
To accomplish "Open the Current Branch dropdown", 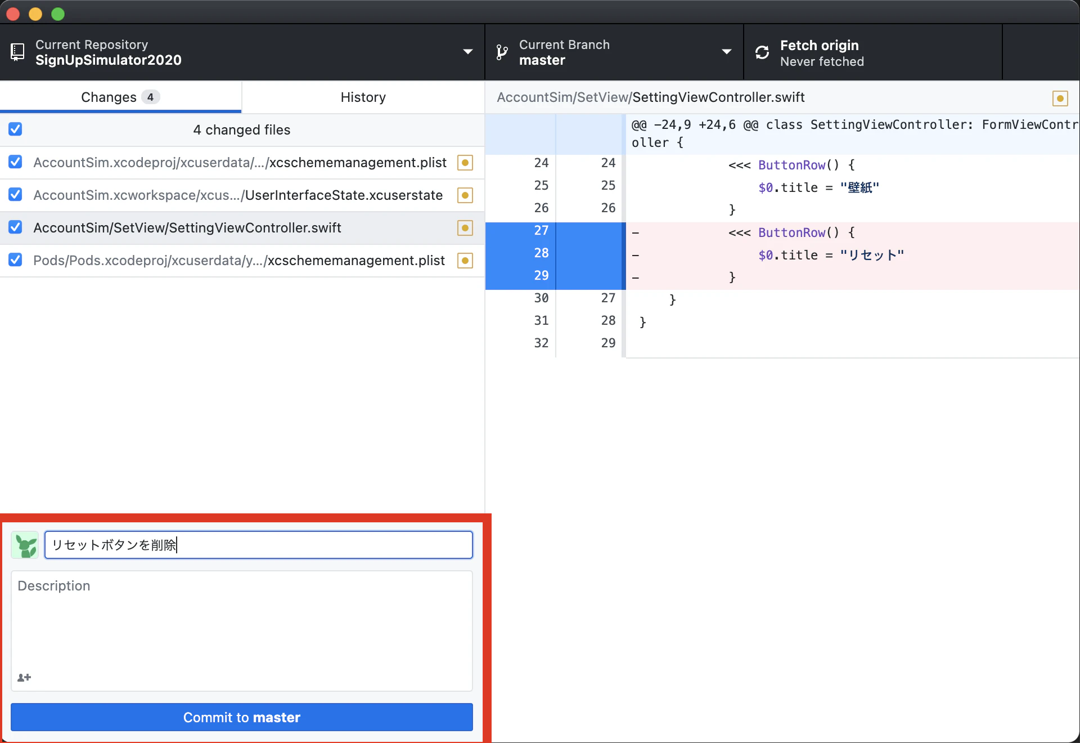I will [x=614, y=52].
